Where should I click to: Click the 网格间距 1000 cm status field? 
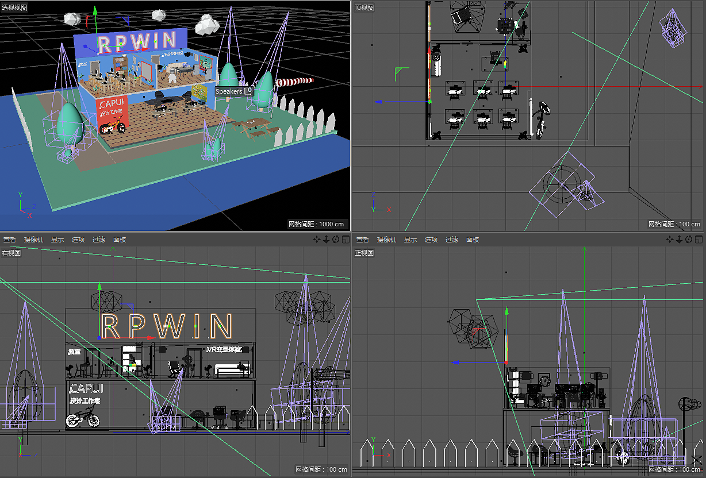tap(316, 224)
